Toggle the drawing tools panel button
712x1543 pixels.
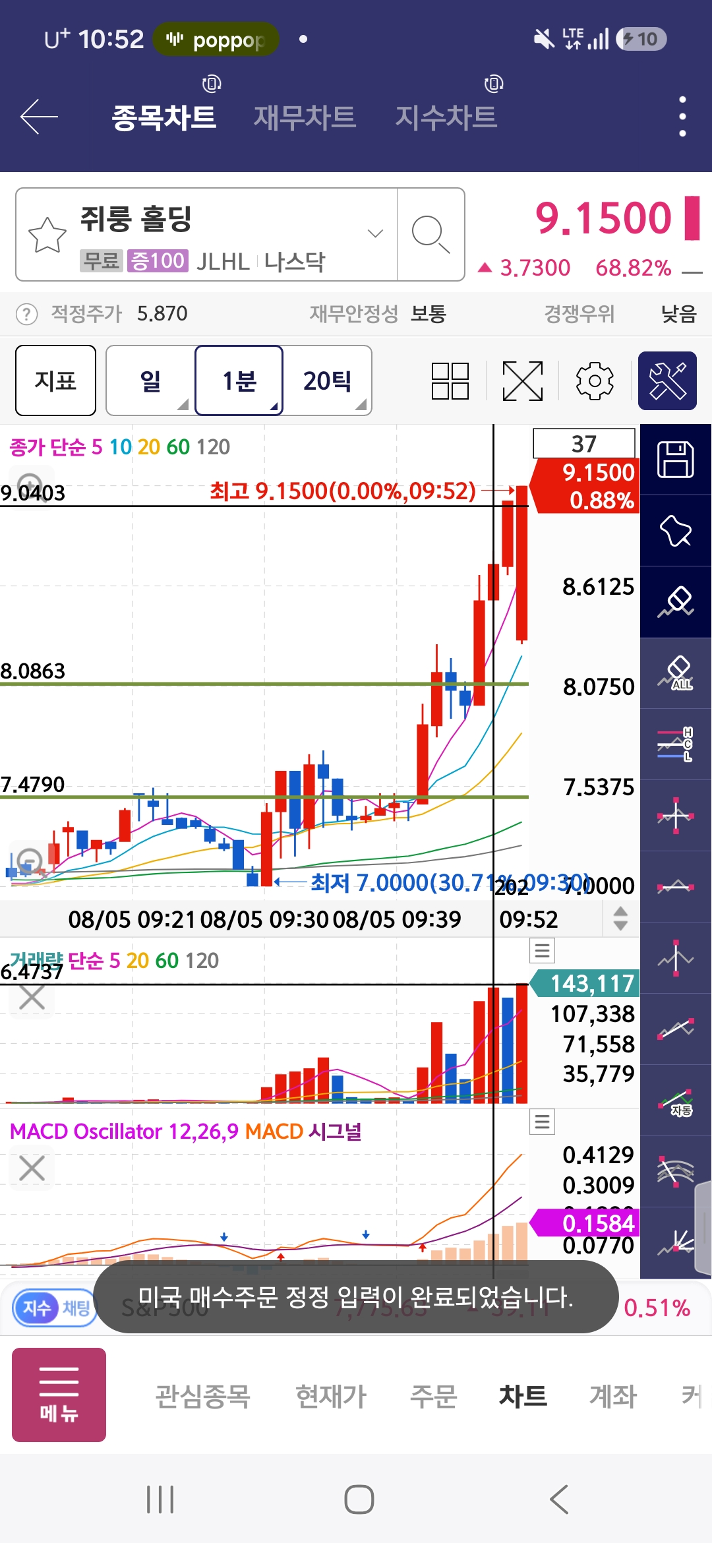coord(667,381)
